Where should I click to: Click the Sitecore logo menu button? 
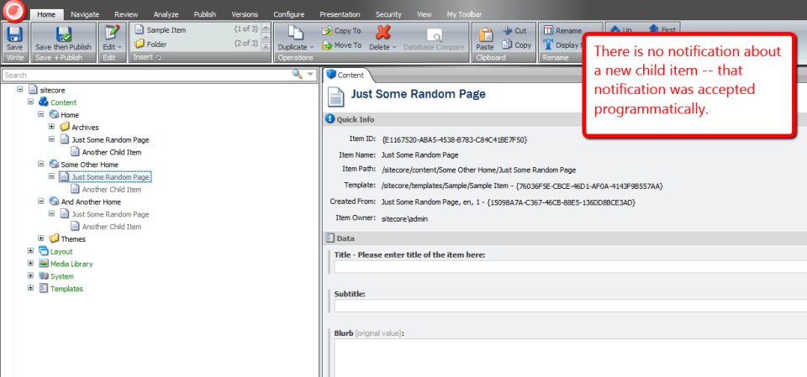pyautogui.click(x=14, y=10)
